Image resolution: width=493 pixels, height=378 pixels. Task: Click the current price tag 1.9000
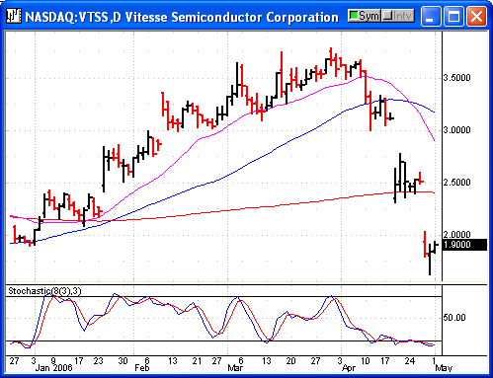point(464,245)
